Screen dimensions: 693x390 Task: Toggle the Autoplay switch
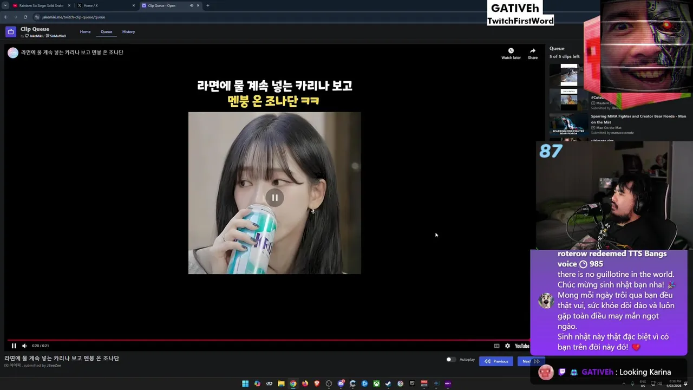tap(450, 360)
